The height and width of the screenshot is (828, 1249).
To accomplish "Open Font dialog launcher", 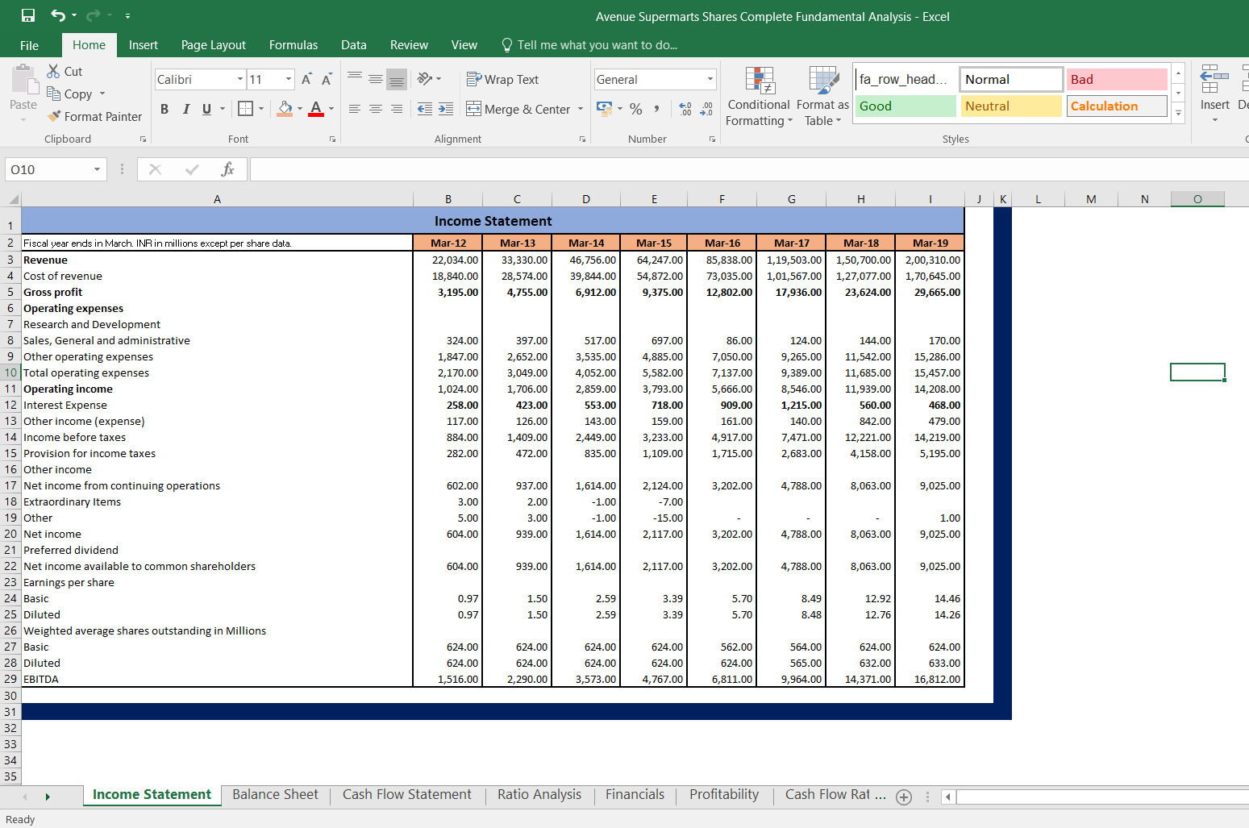I will pyautogui.click(x=332, y=139).
